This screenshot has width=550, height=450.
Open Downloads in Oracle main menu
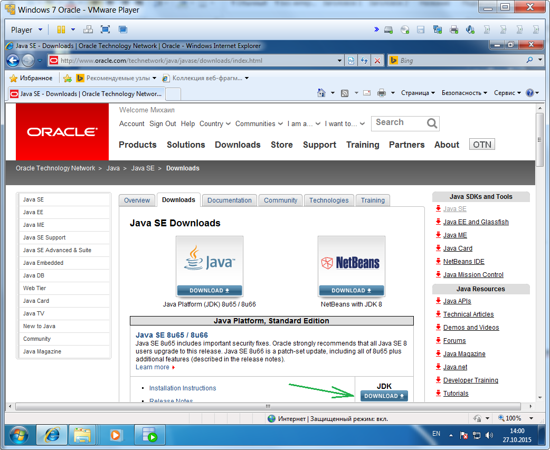(238, 145)
